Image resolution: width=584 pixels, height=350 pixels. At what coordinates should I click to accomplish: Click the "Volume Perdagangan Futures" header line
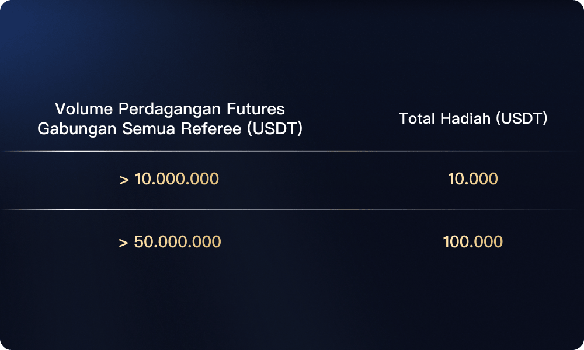point(169,109)
